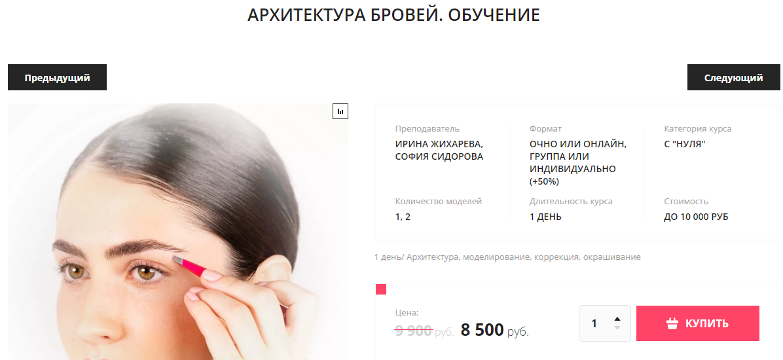The width and height of the screenshot is (783, 360).
Task: Open the eyebrow tweezing product photo
Action: 178,232
